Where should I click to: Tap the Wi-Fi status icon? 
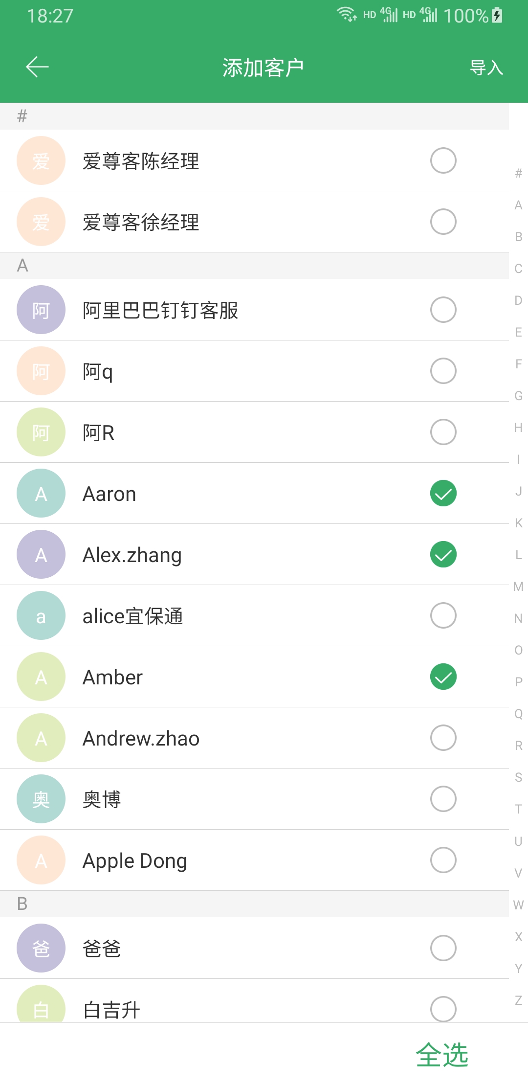(x=347, y=14)
